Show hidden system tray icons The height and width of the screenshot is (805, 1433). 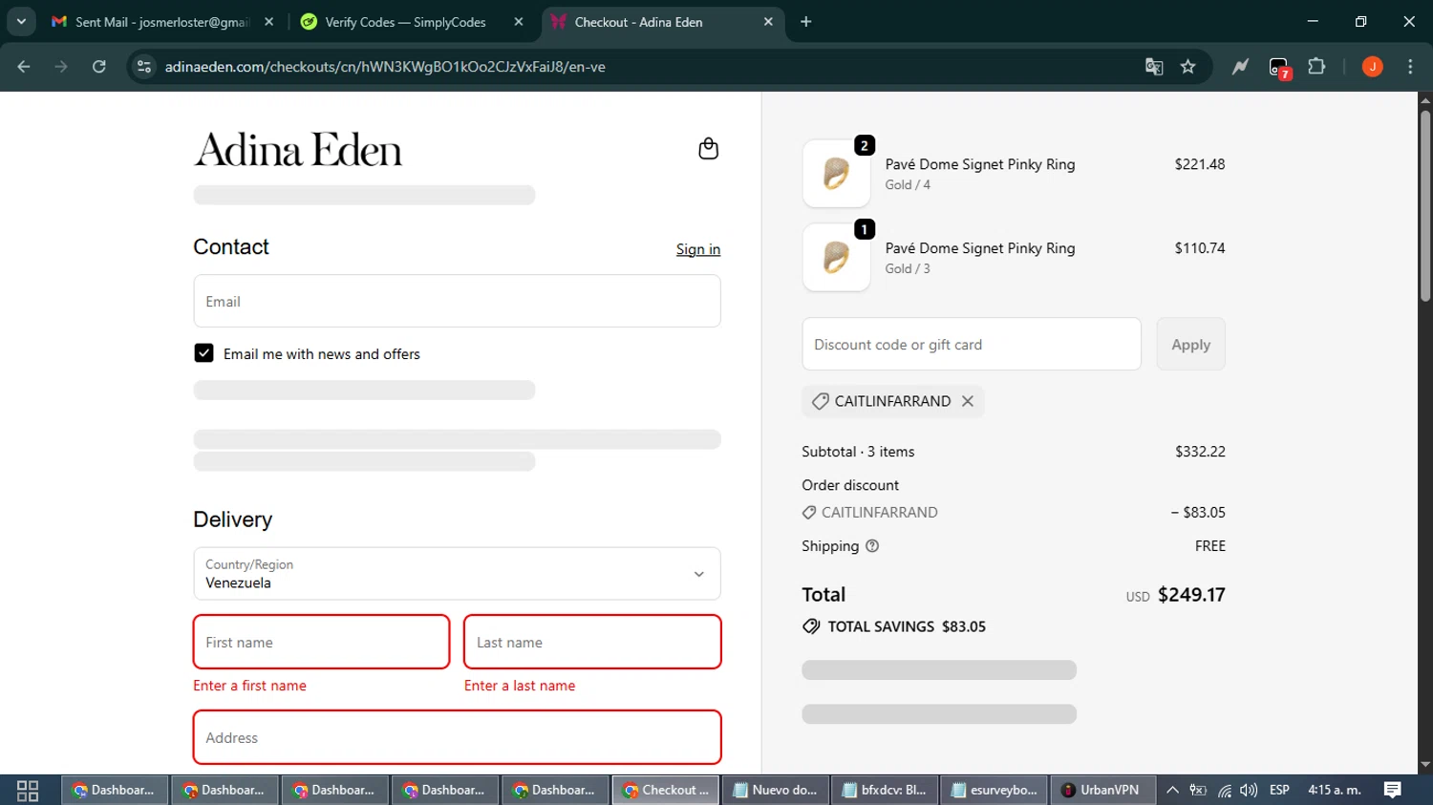pos(1172,790)
